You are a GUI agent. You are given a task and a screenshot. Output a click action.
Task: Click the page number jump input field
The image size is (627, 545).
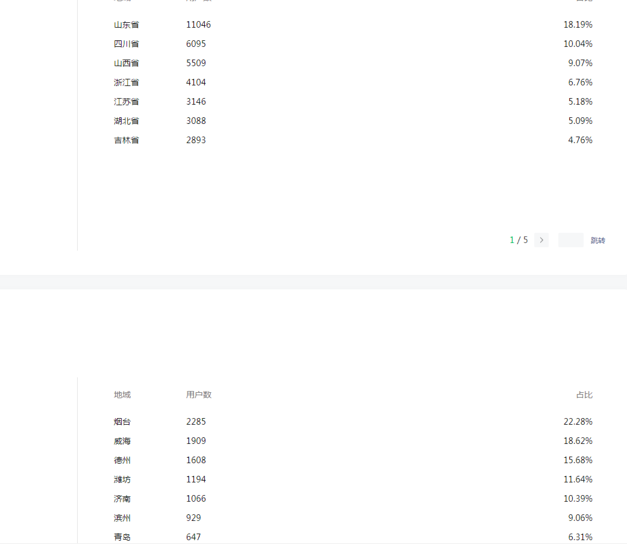coord(570,240)
